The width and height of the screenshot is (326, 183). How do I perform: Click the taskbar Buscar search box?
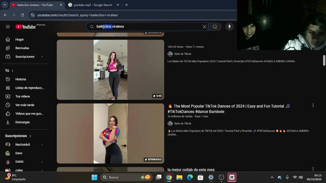(x=126, y=177)
